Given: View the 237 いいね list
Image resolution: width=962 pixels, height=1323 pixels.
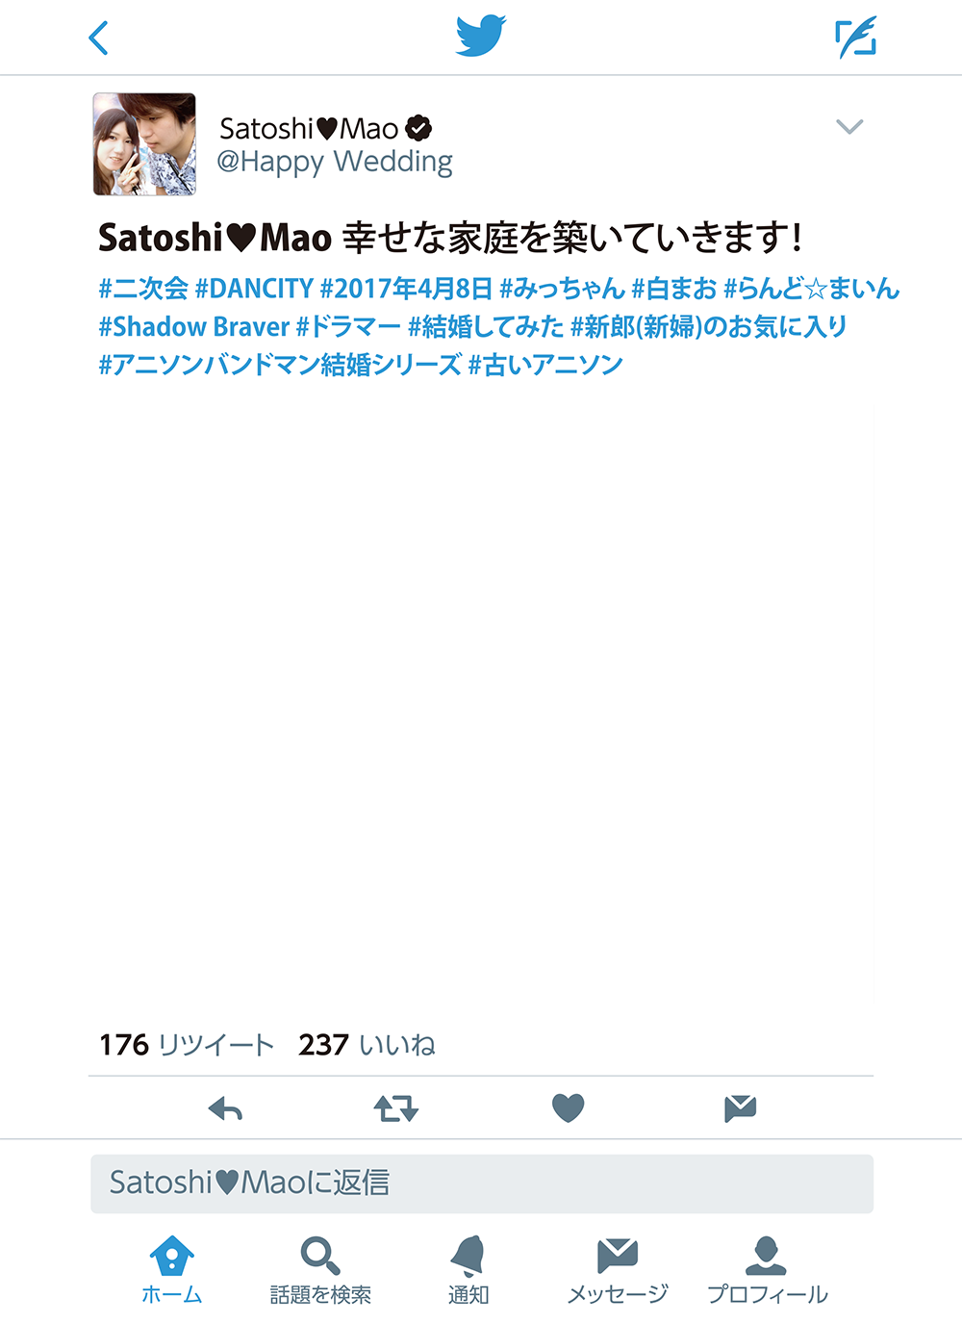Looking at the screenshot, I should click(367, 1044).
